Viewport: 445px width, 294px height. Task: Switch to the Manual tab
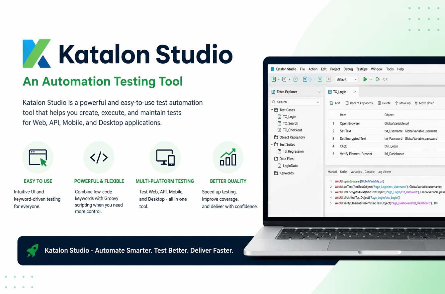332,172
